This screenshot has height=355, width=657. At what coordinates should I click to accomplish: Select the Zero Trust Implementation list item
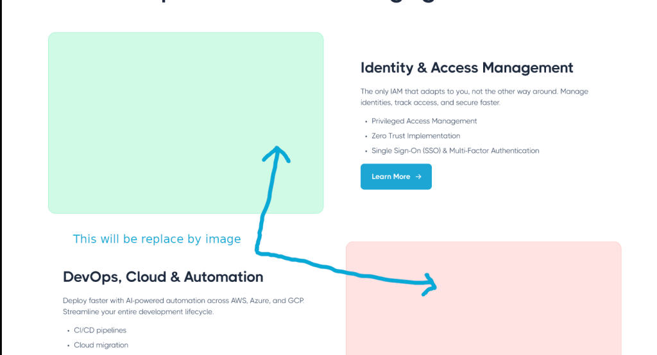coord(416,135)
